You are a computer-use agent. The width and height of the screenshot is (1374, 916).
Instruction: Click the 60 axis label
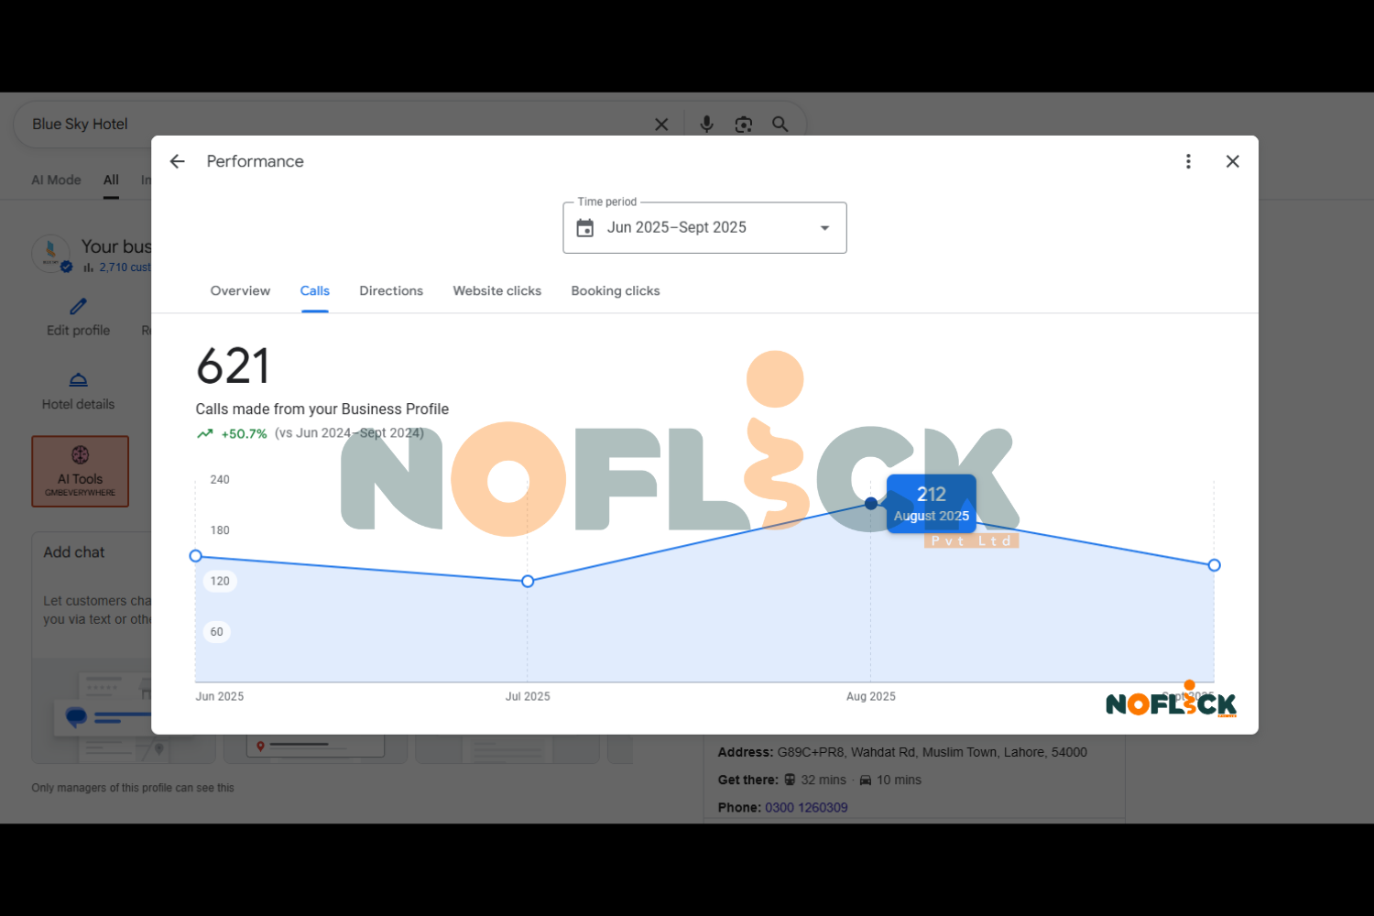(x=217, y=632)
